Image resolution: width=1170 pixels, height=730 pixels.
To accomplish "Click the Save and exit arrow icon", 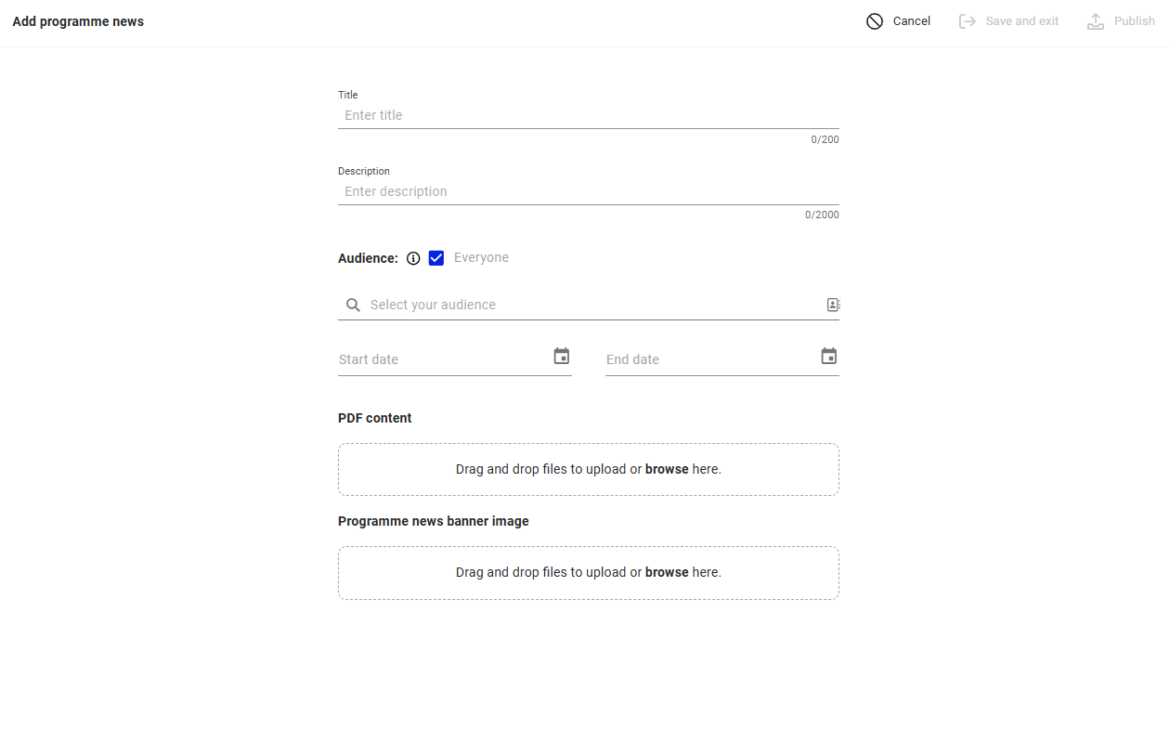I will click(968, 21).
